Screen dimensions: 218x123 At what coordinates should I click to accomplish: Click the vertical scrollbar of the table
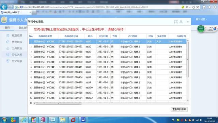188,59
